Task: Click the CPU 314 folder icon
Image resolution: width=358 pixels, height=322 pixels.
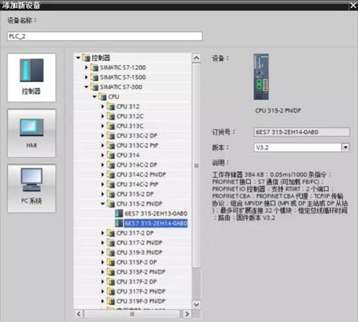Action: point(111,155)
